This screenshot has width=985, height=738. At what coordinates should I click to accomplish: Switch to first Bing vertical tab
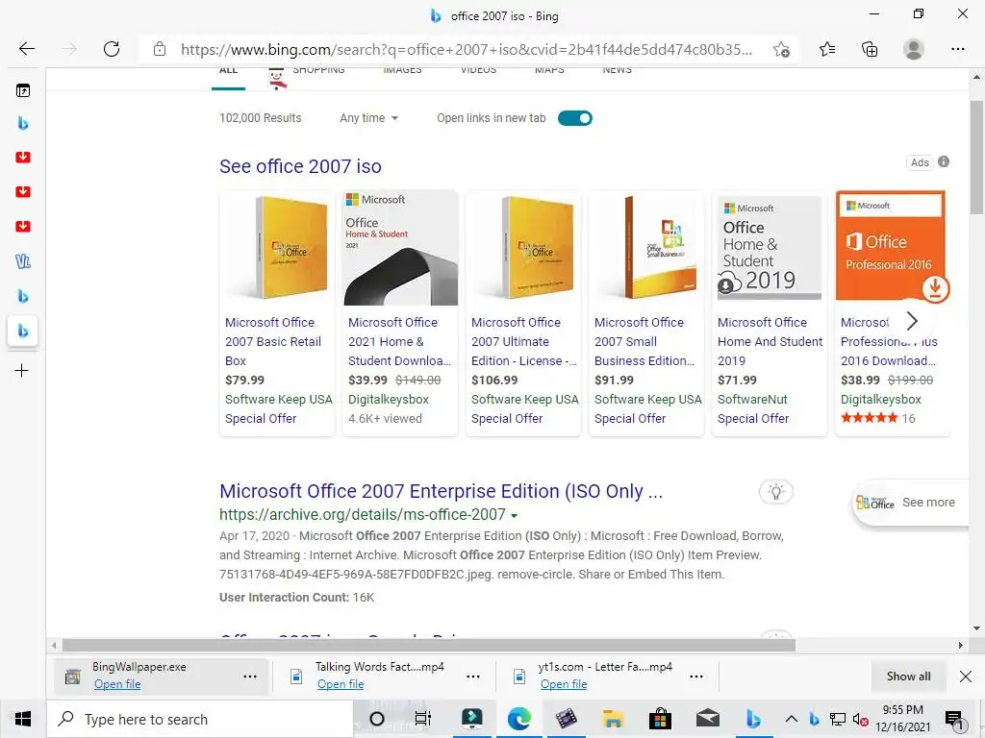point(23,123)
